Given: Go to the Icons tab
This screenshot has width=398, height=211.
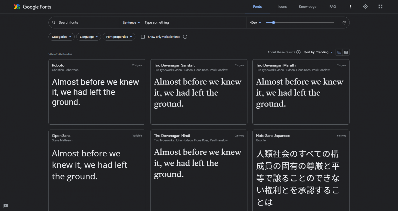Looking at the screenshot, I should click(282, 7).
